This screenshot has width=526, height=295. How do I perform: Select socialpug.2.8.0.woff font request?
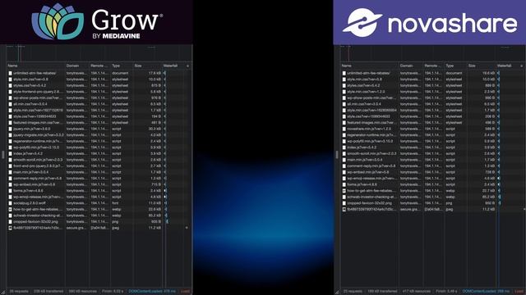coord(99,203)
